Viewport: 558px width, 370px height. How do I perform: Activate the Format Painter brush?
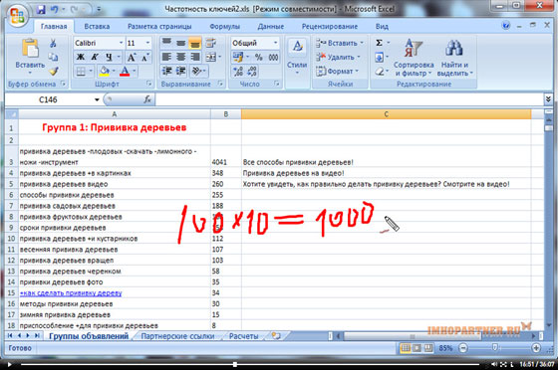click(x=53, y=71)
